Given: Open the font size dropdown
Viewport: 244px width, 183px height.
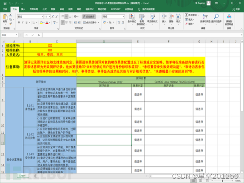Looking at the screenshot, I should click(49, 17).
